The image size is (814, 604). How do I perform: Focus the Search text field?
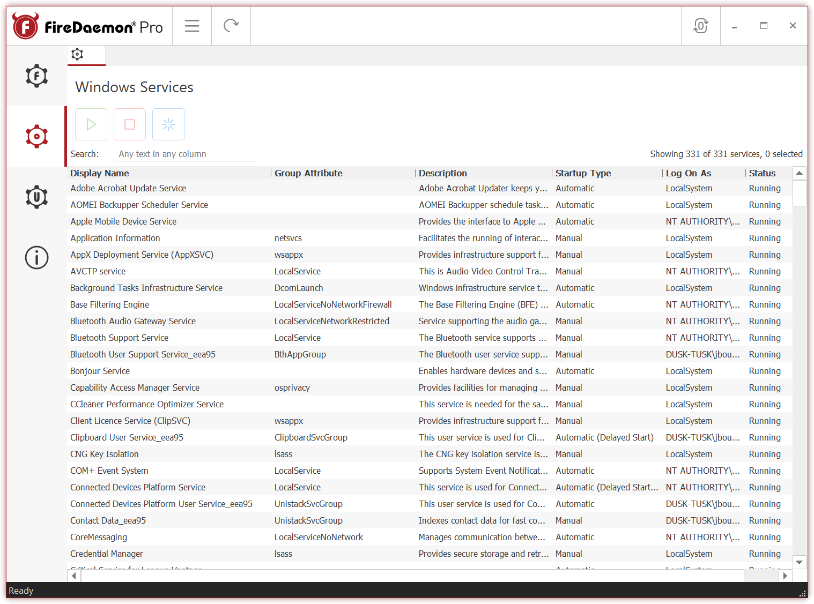point(184,154)
